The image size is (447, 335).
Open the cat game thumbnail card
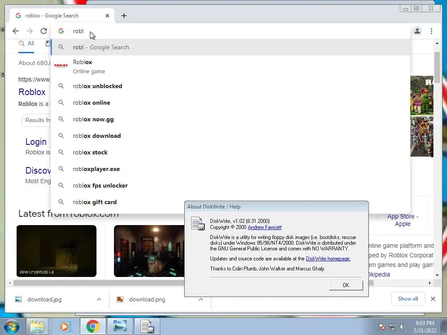coord(149,251)
